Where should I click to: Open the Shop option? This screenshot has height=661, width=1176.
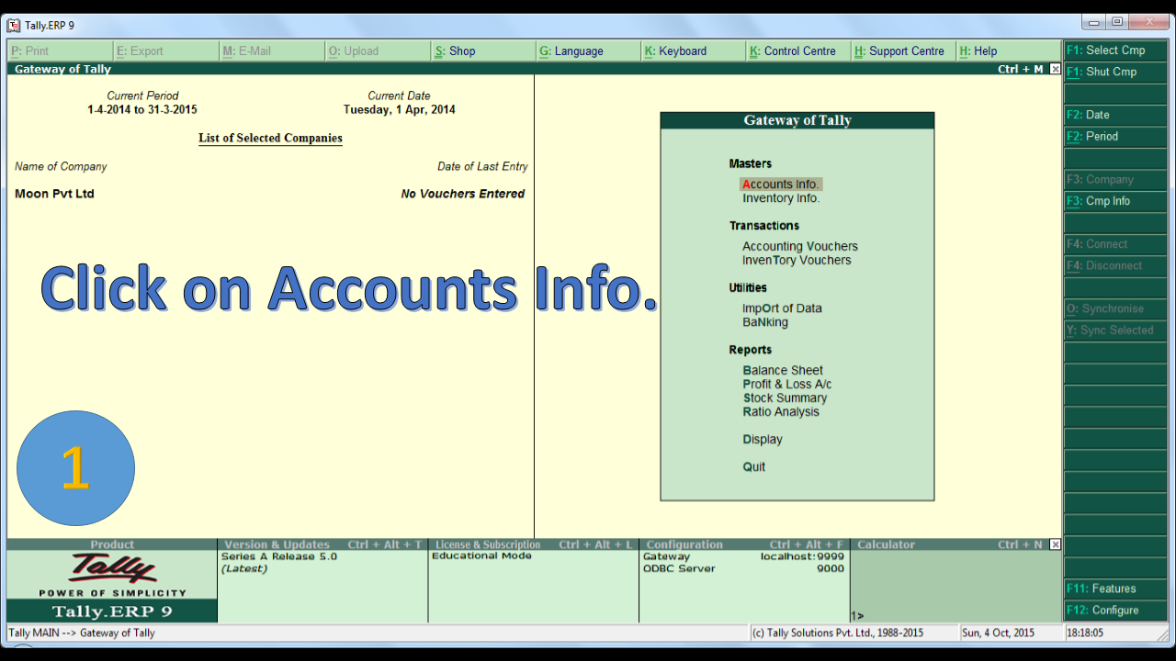[x=483, y=51]
